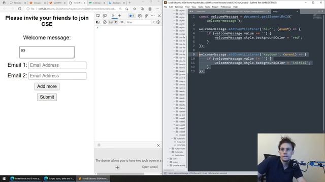Click 'Open a tool' in the drawer

point(150,167)
